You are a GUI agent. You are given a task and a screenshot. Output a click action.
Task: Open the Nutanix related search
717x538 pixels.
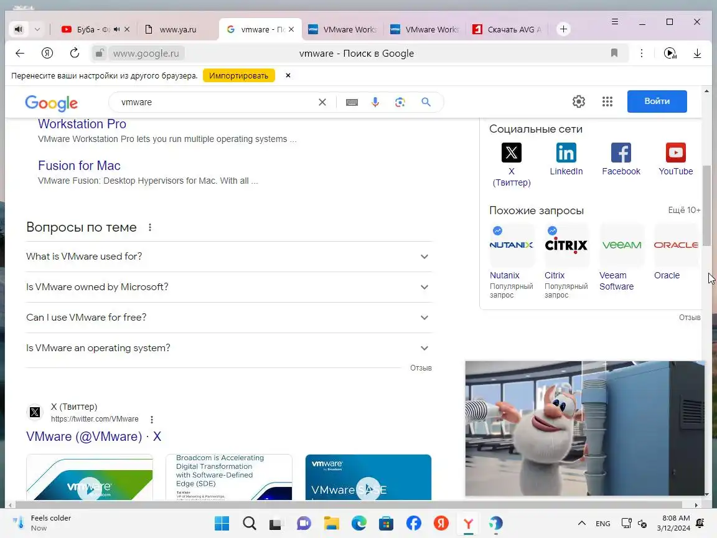[512, 262]
